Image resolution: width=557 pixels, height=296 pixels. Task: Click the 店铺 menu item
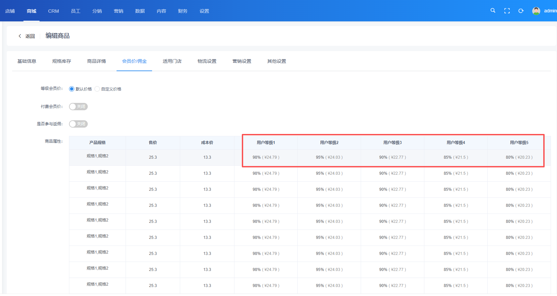(x=10, y=11)
